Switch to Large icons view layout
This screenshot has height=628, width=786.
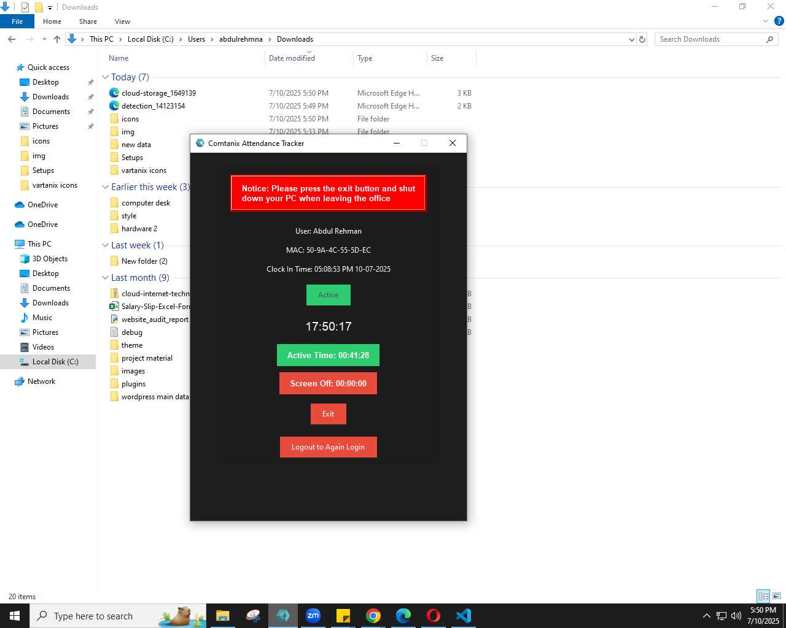pyautogui.click(x=777, y=596)
